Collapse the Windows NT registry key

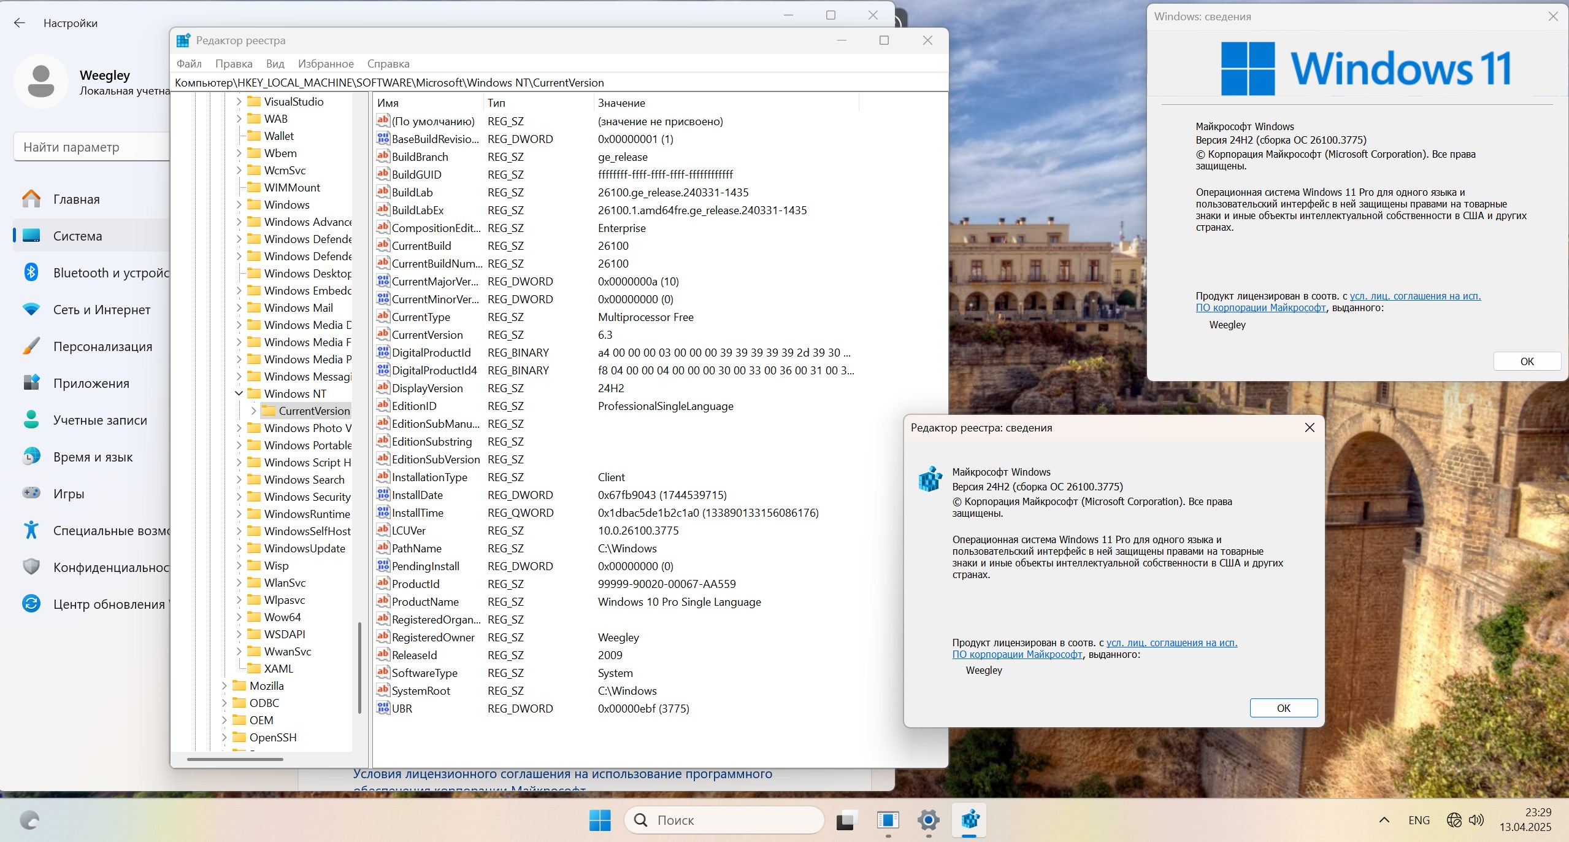click(x=239, y=393)
